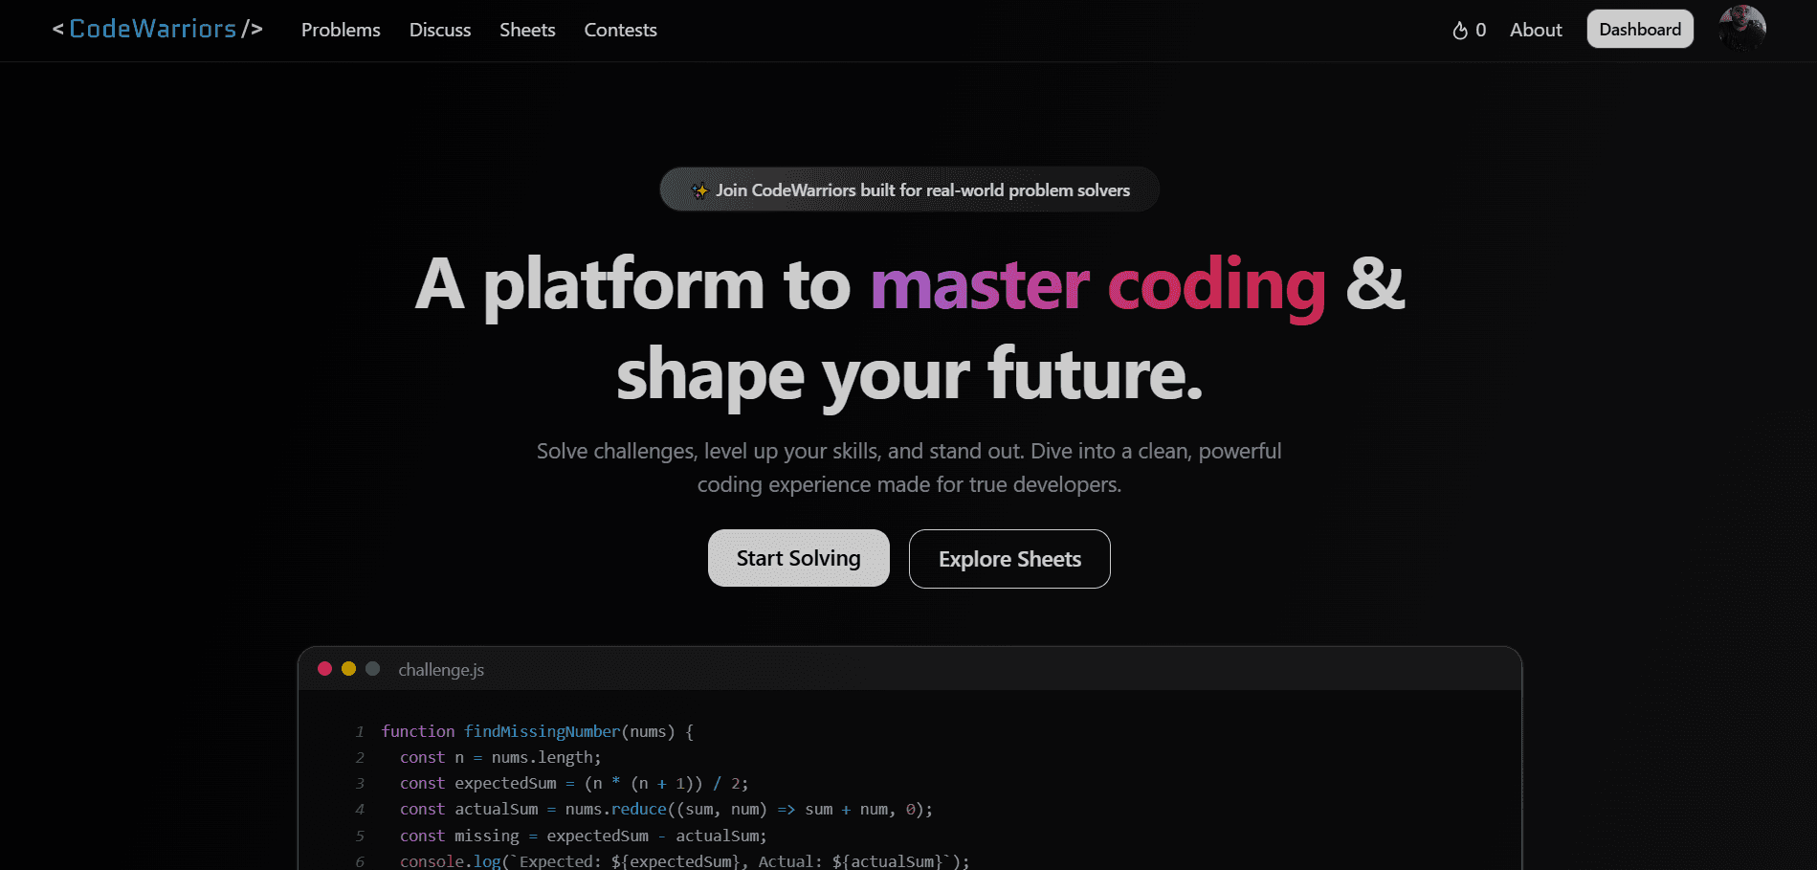Navigate to Sheets

point(527,30)
